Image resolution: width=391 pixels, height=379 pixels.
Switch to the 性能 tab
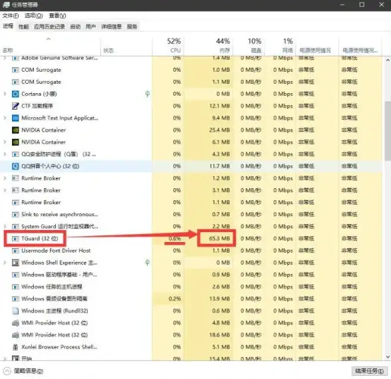[24, 27]
